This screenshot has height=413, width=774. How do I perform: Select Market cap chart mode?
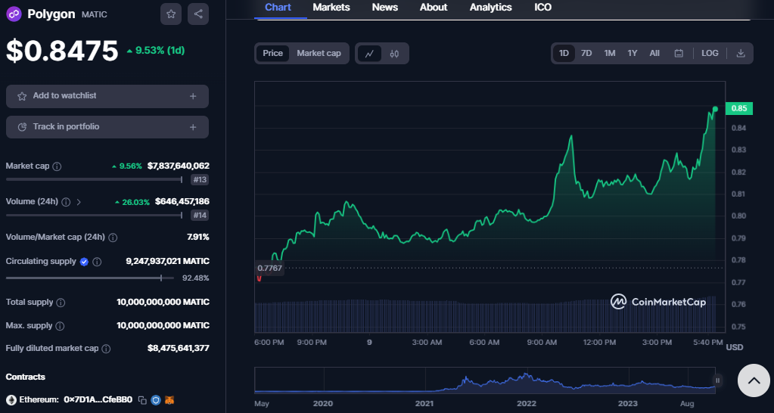point(319,53)
